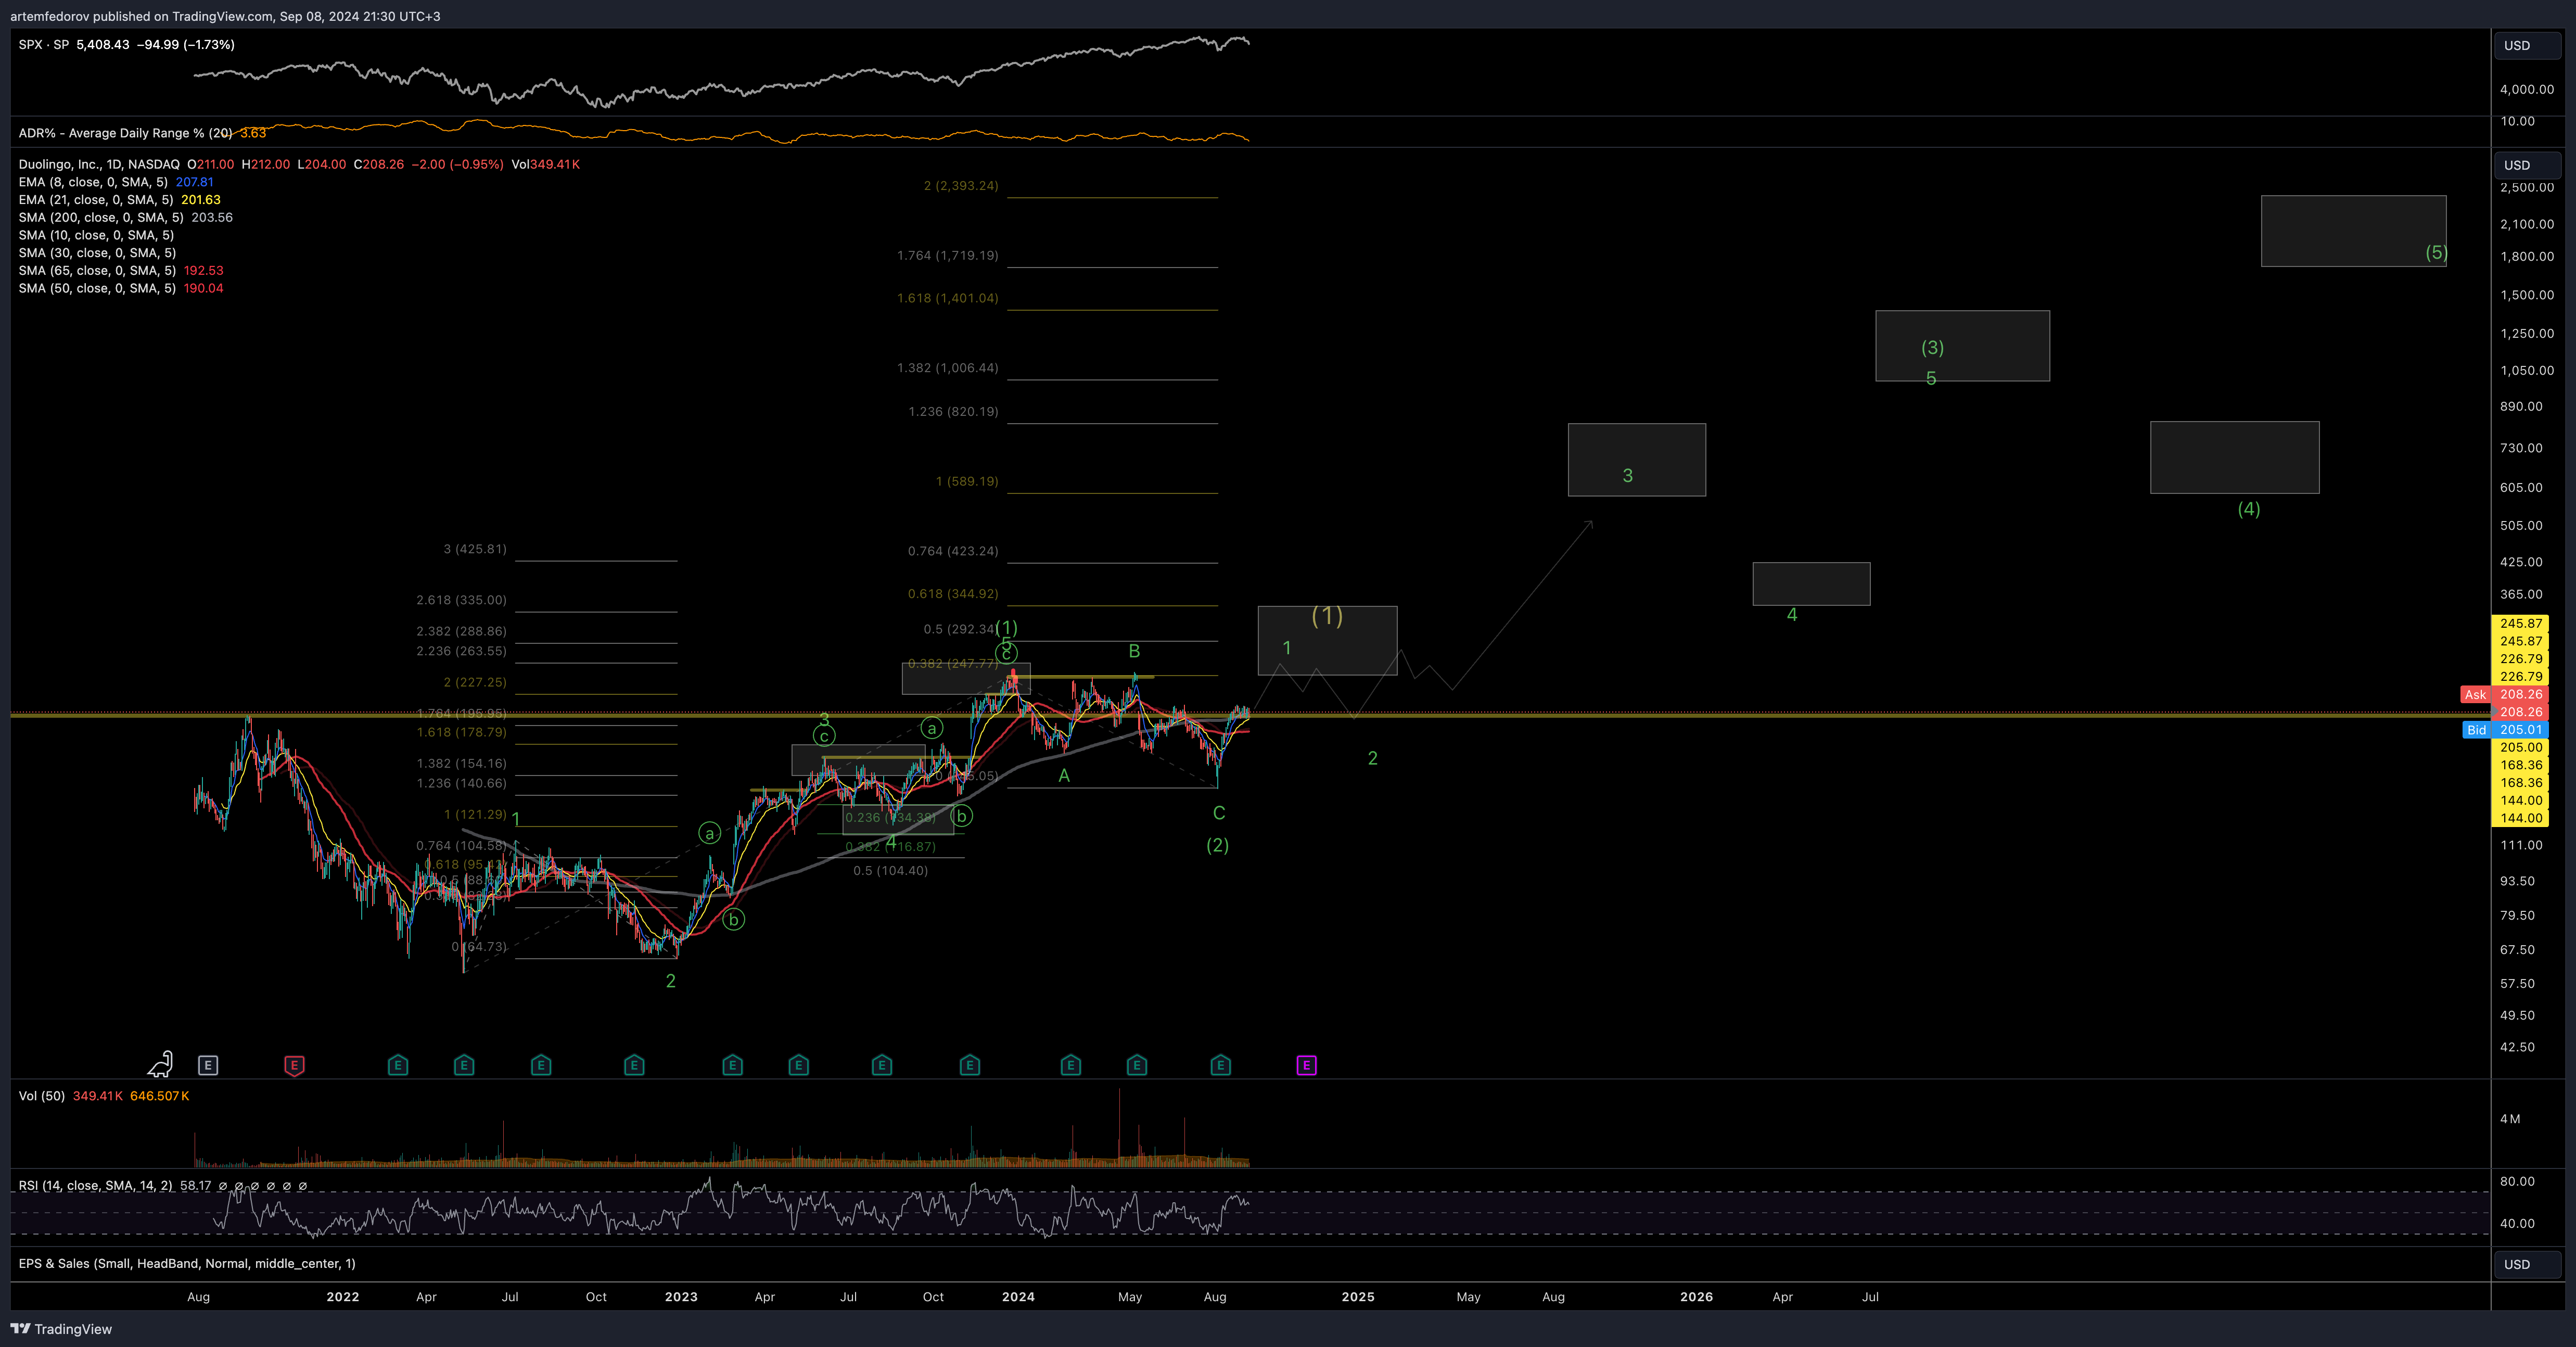The height and width of the screenshot is (1347, 2576).
Task: Click the 1 (589.19) Fibonacci level label
Action: (967, 482)
